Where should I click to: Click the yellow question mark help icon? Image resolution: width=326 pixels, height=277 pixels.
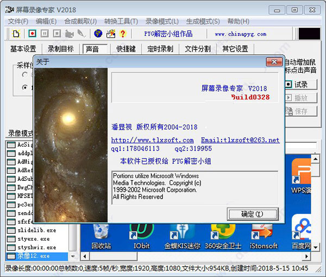pyautogui.click(x=123, y=34)
